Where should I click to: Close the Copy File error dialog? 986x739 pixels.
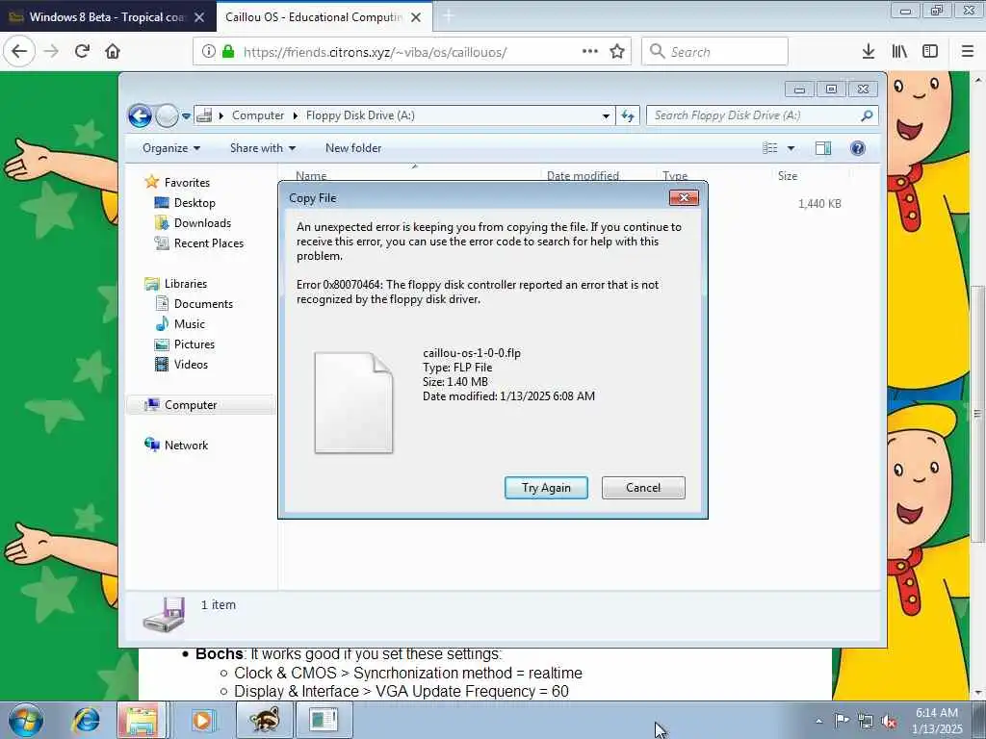684,198
